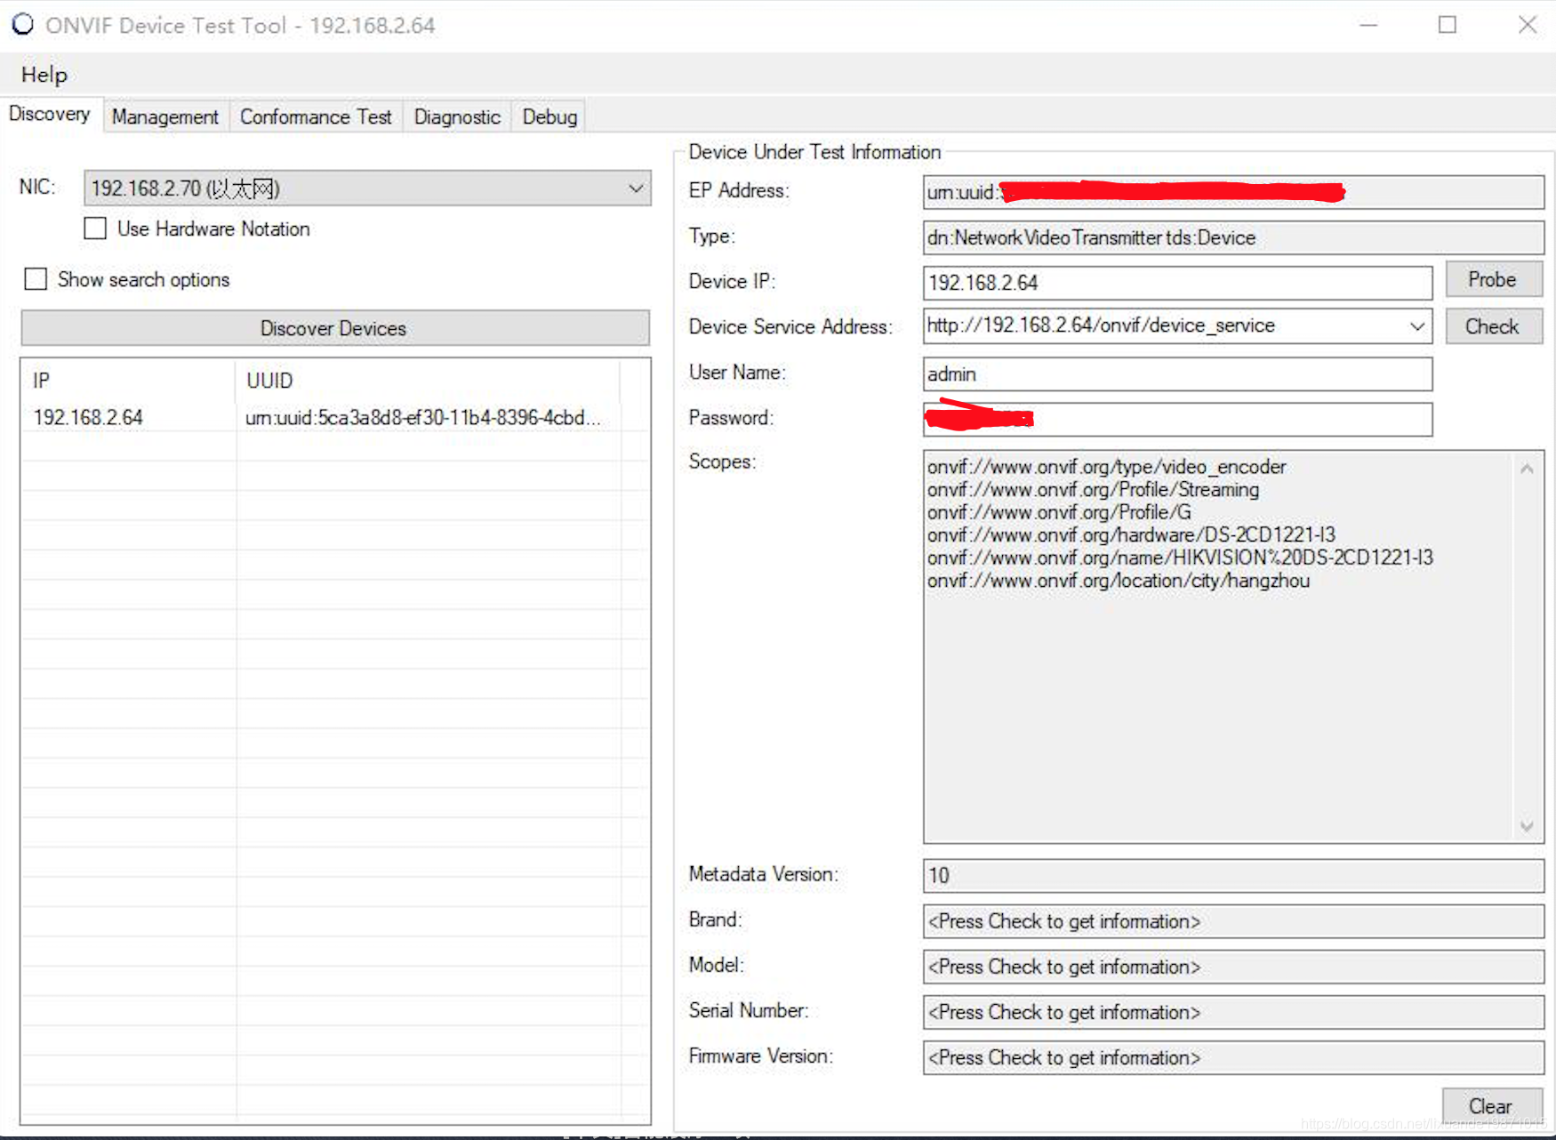Open the Debug tab

[549, 116]
